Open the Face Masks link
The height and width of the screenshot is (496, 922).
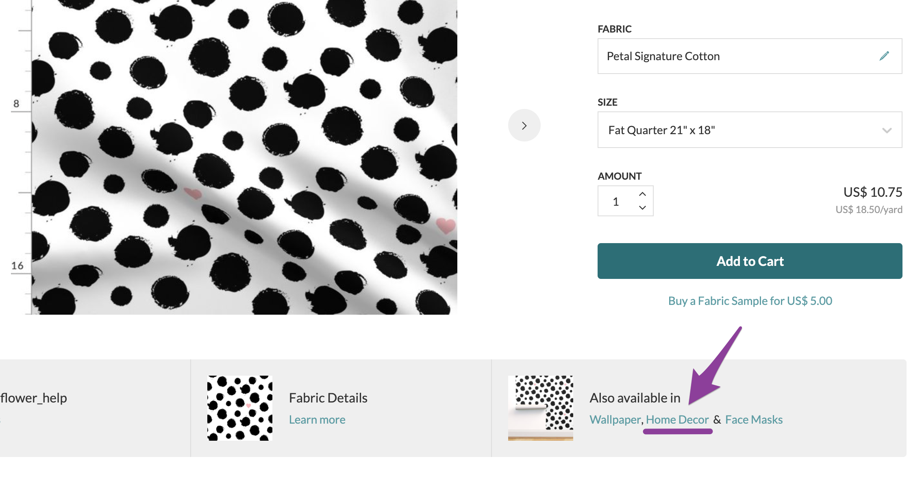pyautogui.click(x=754, y=420)
